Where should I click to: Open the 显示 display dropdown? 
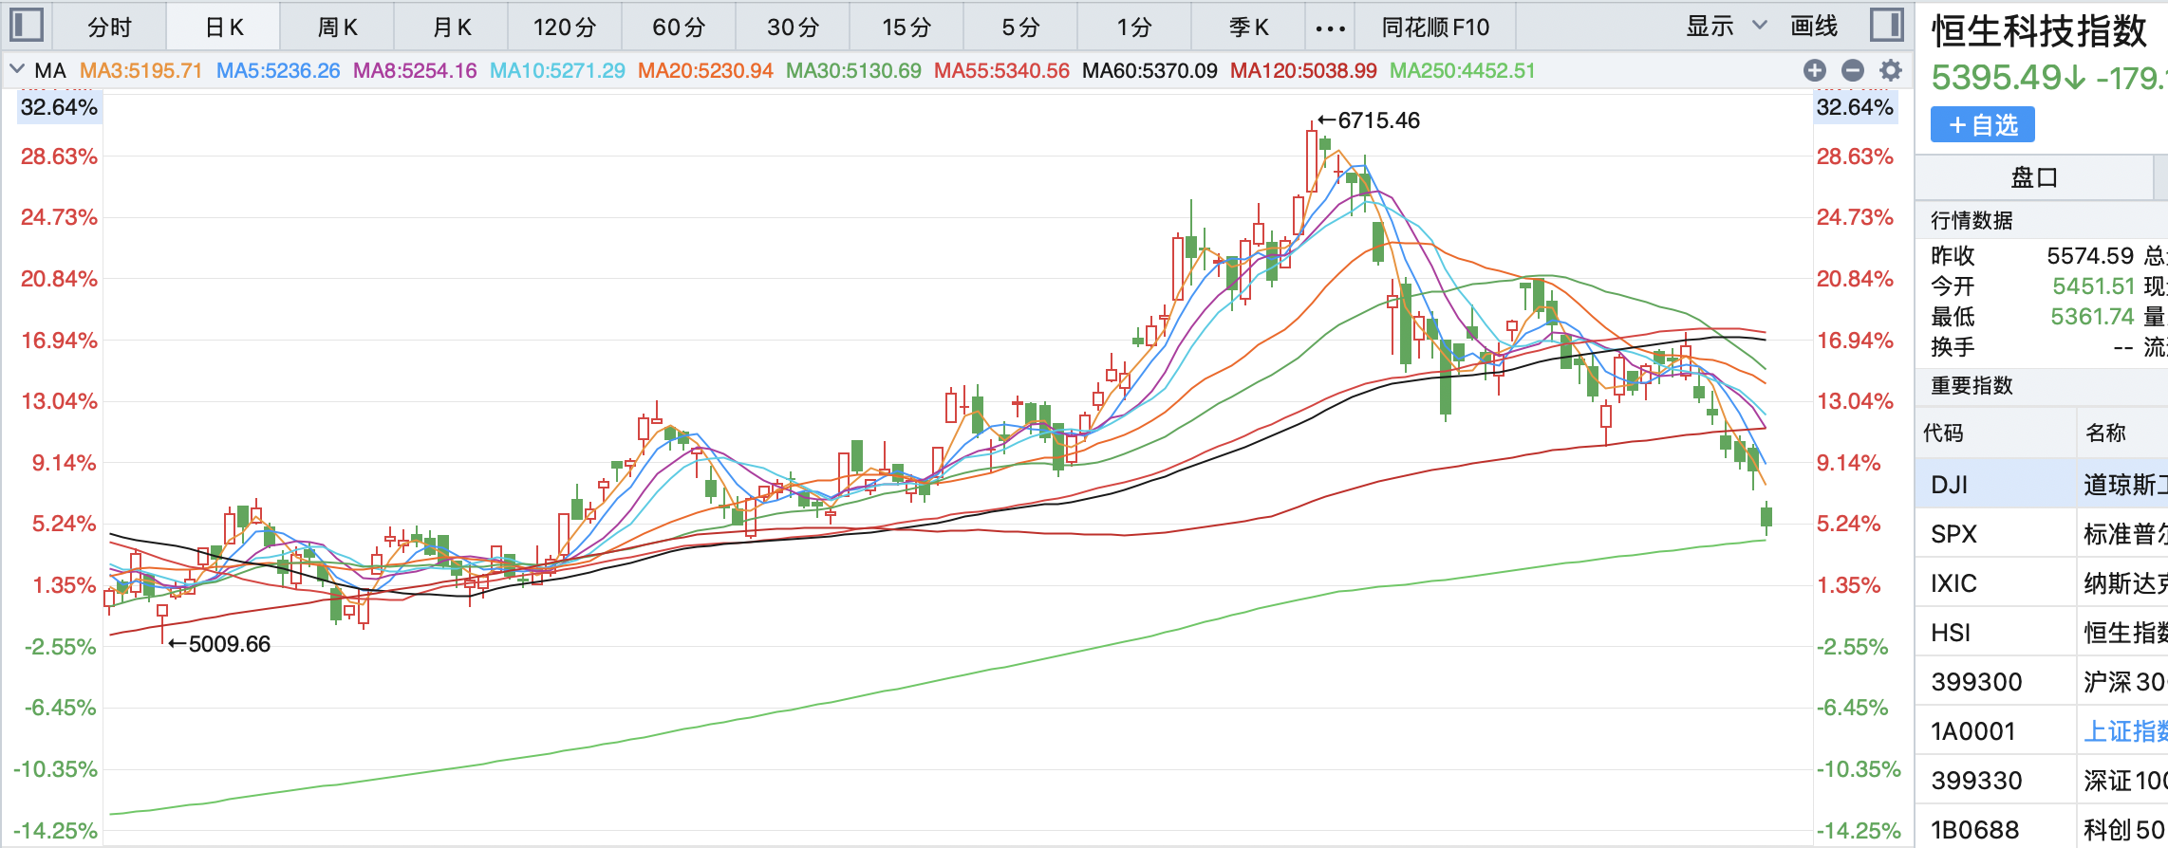click(x=1725, y=27)
